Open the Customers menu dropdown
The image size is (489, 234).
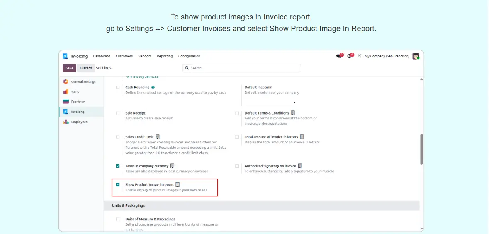point(124,56)
